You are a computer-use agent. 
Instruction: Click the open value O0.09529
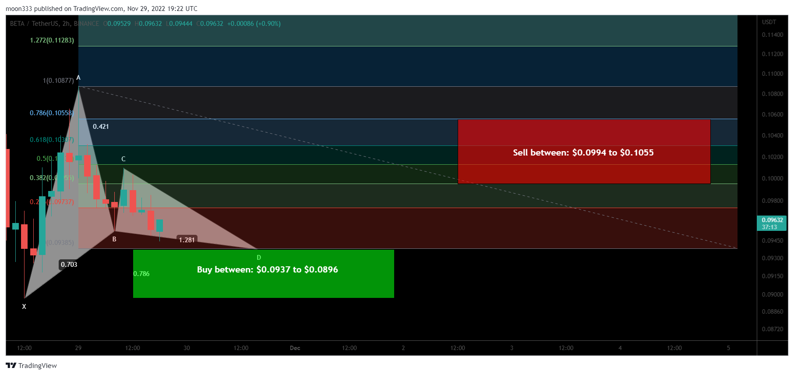tap(117, 24)
